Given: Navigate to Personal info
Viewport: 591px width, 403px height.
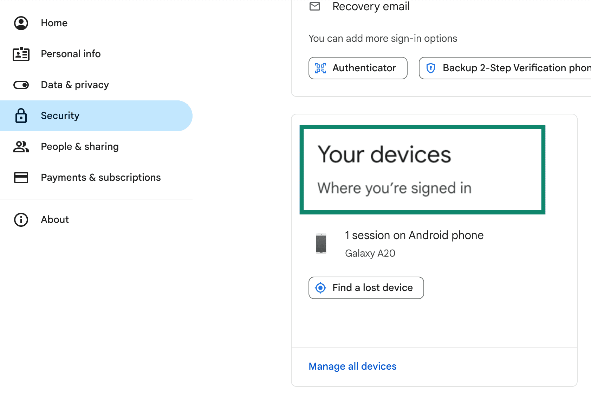Looking at the screenshot, I should pyautogui.click(x=71, y=54).
